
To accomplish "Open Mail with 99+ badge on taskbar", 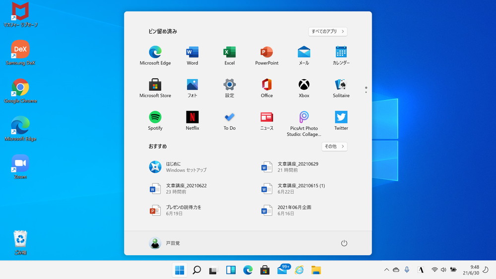I will tap(283, 270).
